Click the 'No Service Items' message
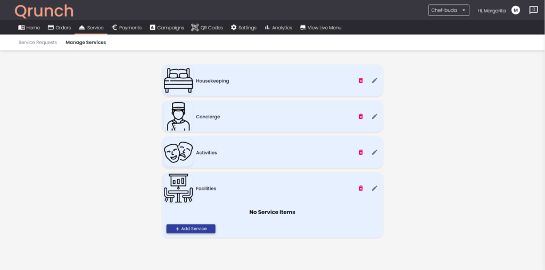The width and height of the screenshot is (545, 270). (272, 212)
